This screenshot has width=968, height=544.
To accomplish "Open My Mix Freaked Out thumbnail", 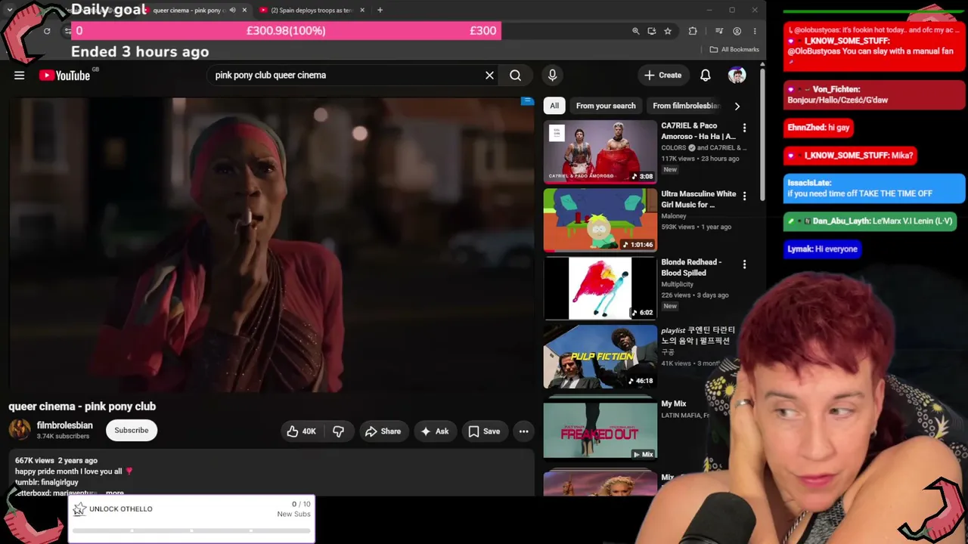I will pos(600,428).
